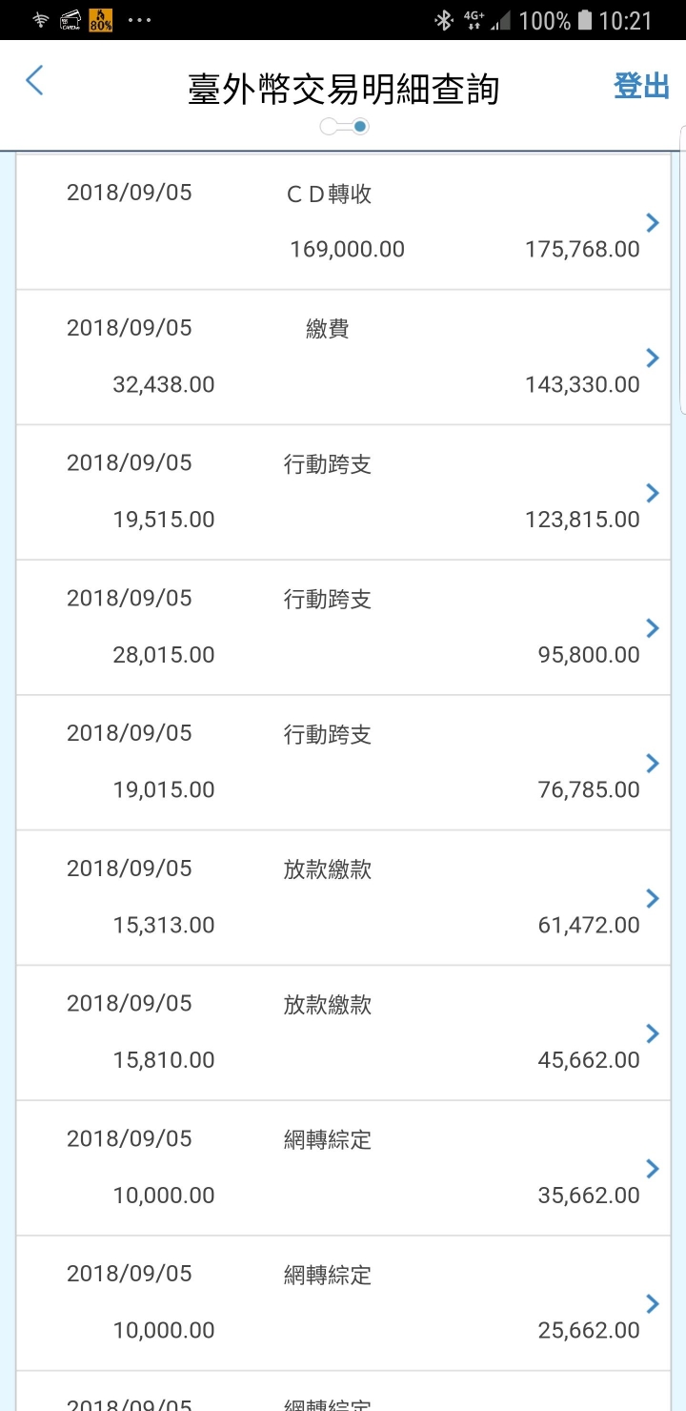
Task: Tap chevron of 網轉綜定 balance 25,662.00 row
Action: (x=653, y=1304)
